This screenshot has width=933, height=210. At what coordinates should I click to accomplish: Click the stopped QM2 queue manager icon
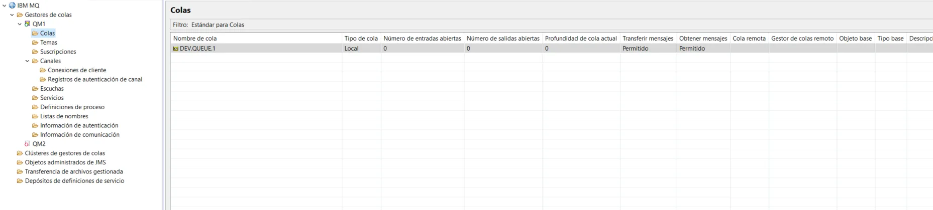tap(28, 144)
